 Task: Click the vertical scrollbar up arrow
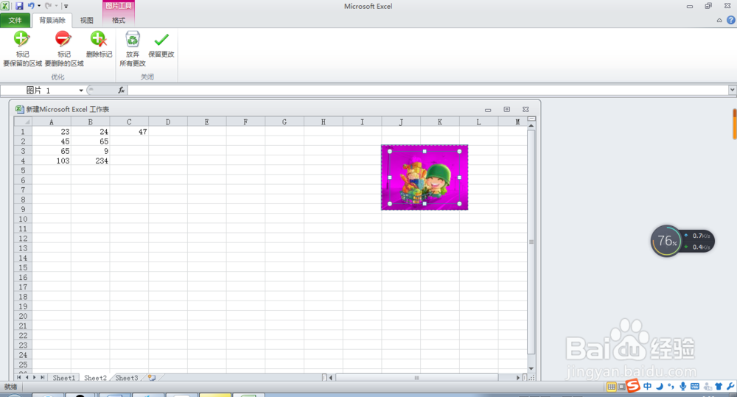click(531, 126)
